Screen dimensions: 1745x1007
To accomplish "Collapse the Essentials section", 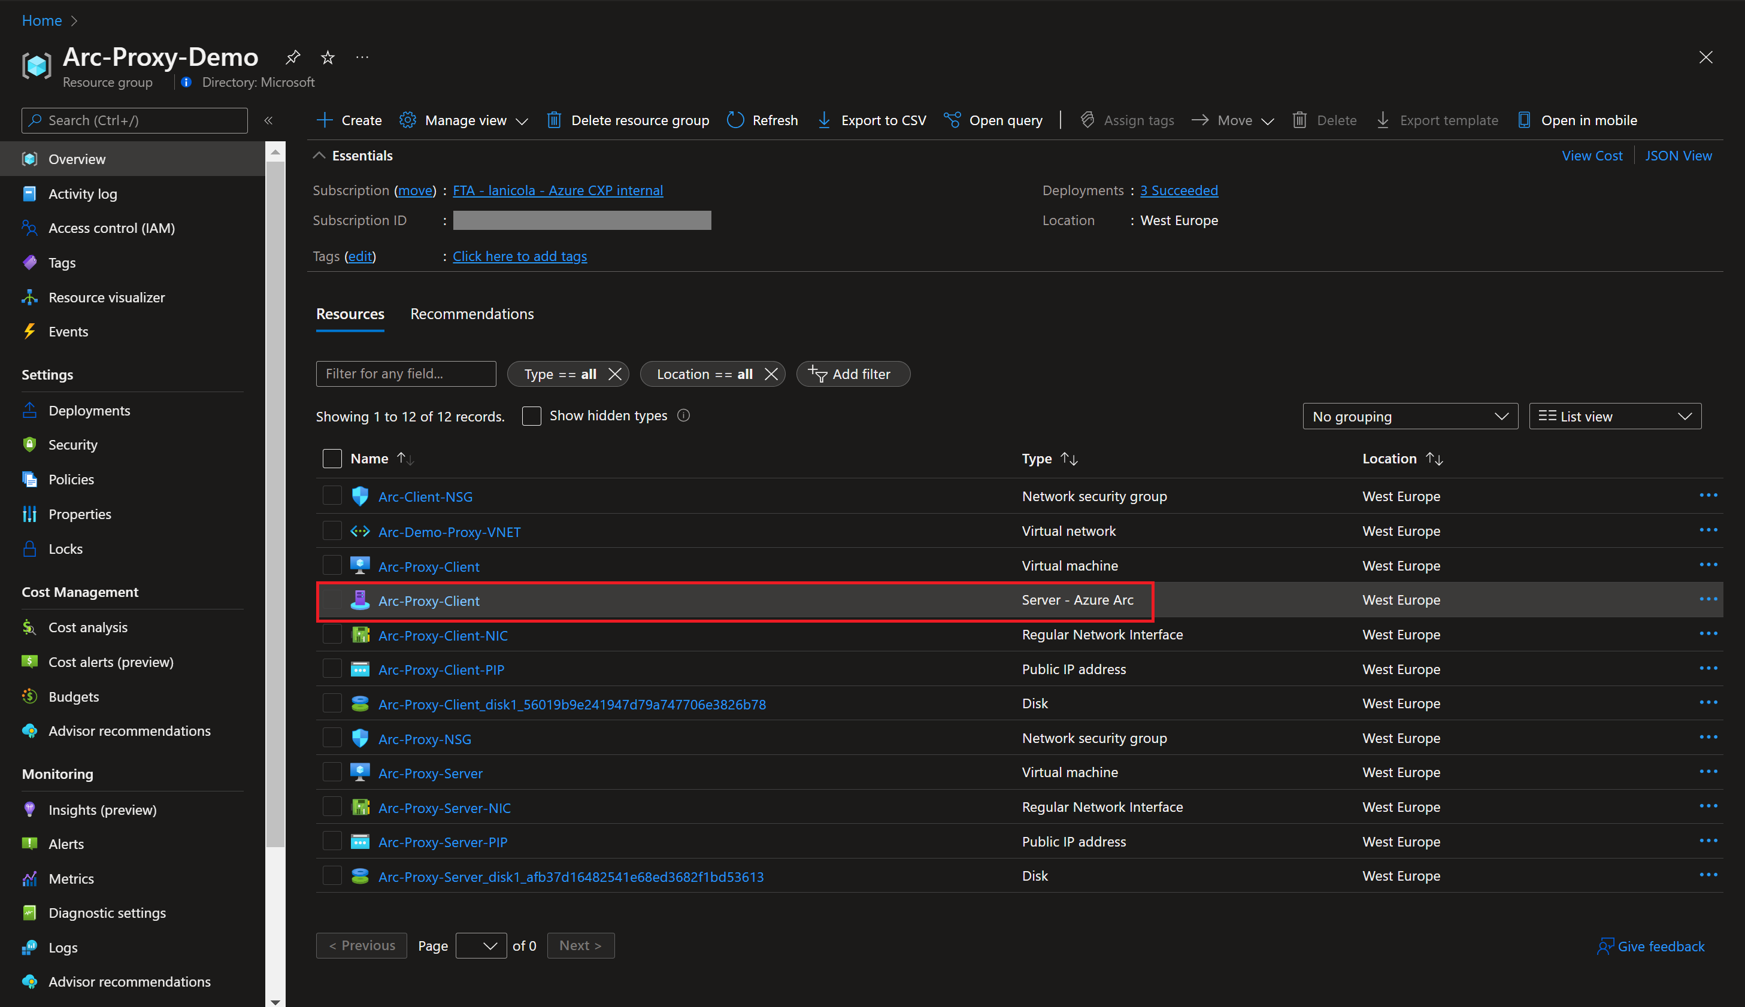I will [320, 156].
